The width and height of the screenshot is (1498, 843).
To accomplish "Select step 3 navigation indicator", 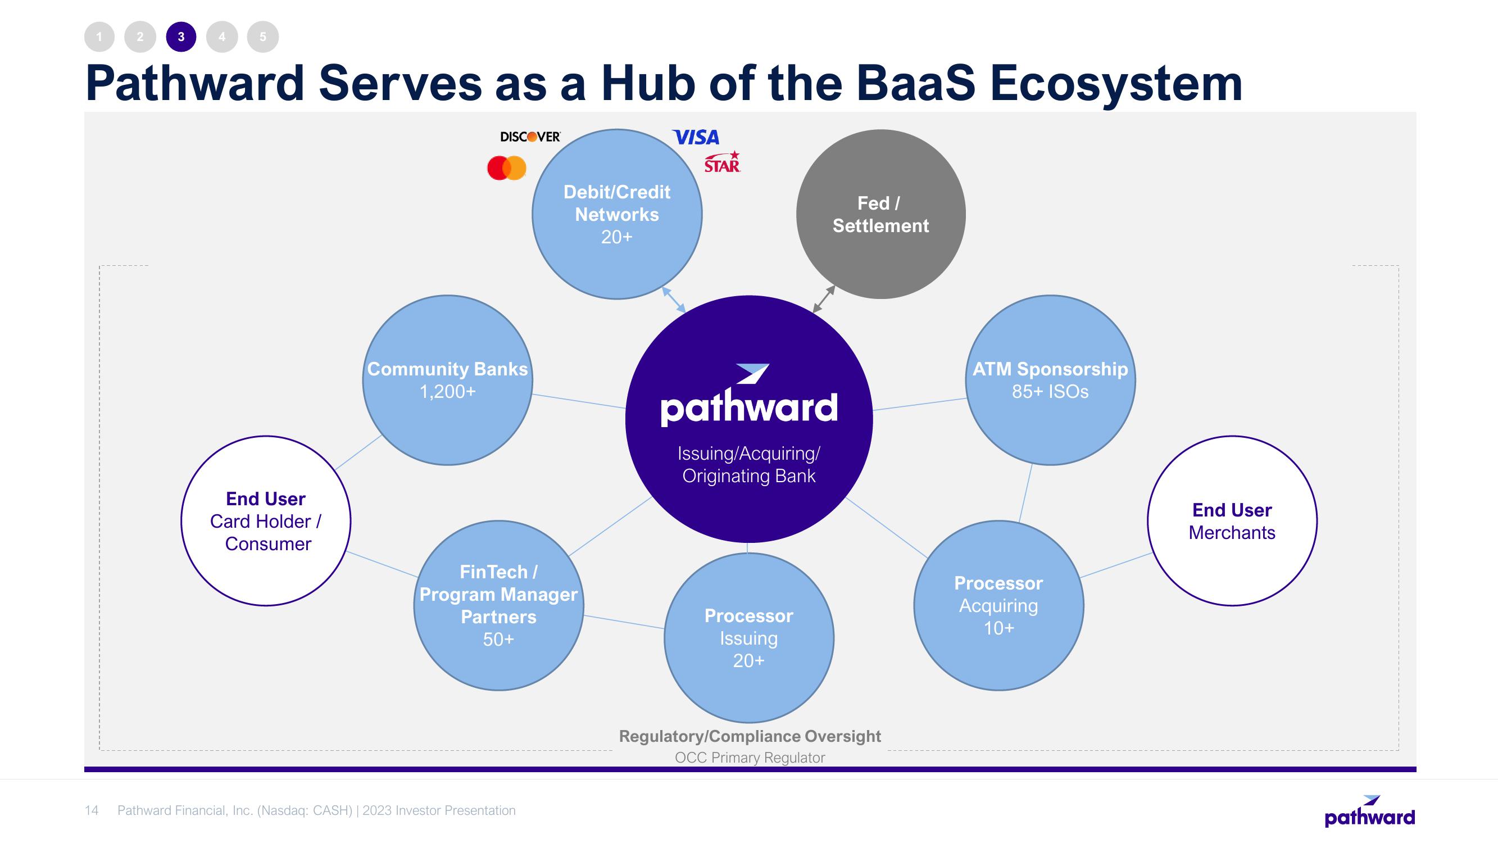I will [179, 35].
